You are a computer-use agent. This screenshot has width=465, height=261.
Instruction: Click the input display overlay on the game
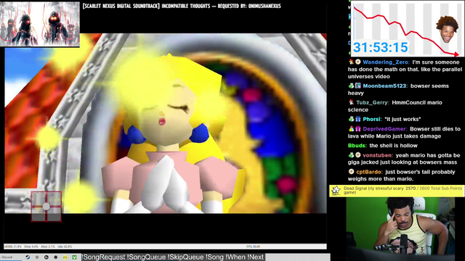click(46, 206)
